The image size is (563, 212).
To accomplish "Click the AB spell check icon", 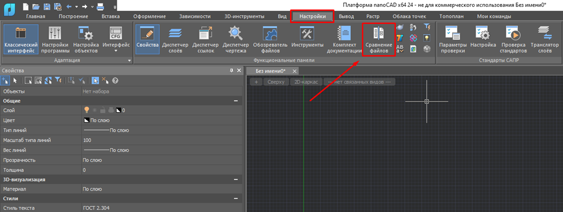I will pyautogui.click(x=400, y=49).
